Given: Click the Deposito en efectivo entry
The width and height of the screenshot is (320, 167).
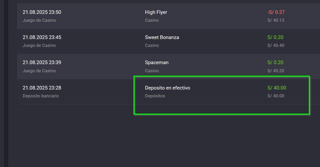Looking at the screenshot, I should [x=167, y=88].
